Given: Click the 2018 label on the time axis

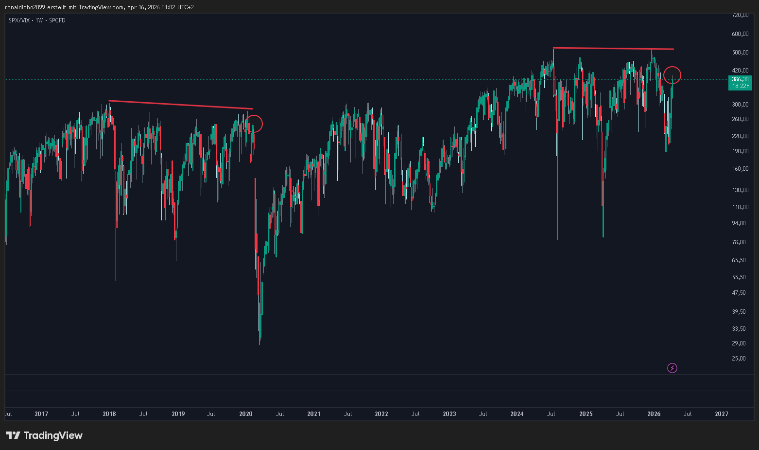Looking at the screenshot, I should click(x=109, y=414).
